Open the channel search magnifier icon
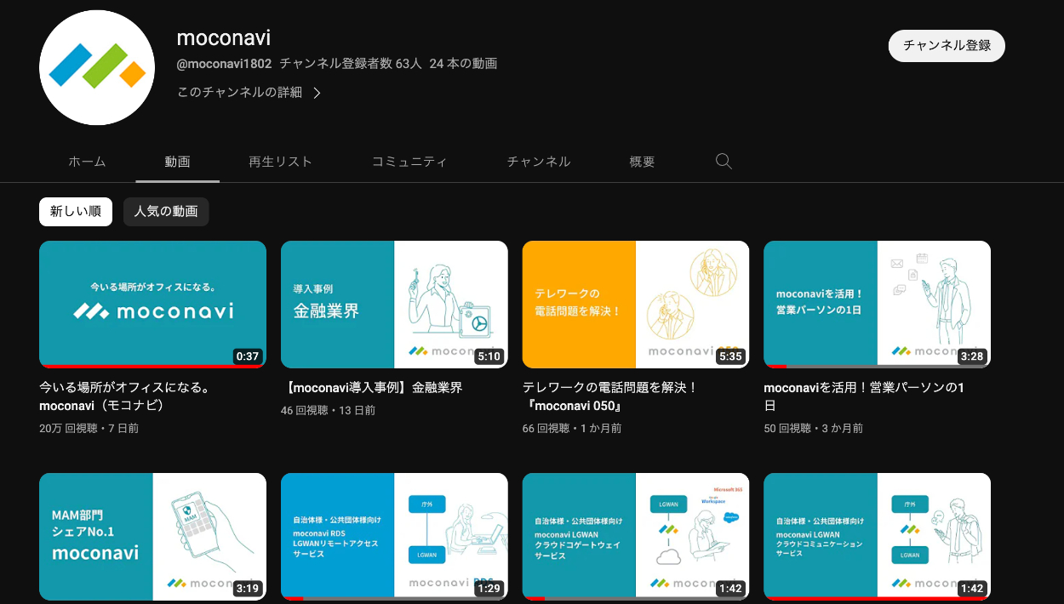 click(724, 162)
